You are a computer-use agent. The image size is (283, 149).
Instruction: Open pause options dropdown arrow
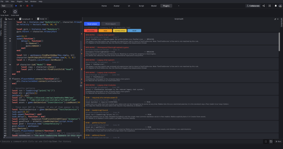[x=23, y=6]
